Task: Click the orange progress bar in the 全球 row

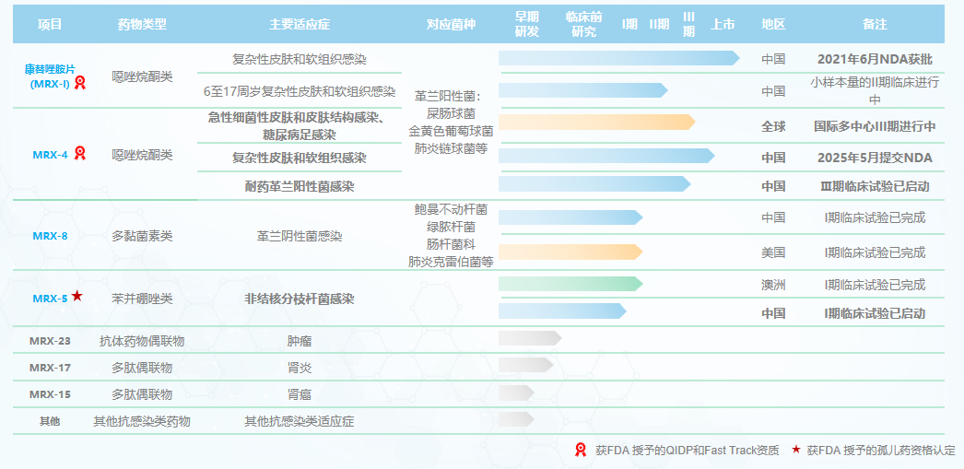Action: pos(595,123)
